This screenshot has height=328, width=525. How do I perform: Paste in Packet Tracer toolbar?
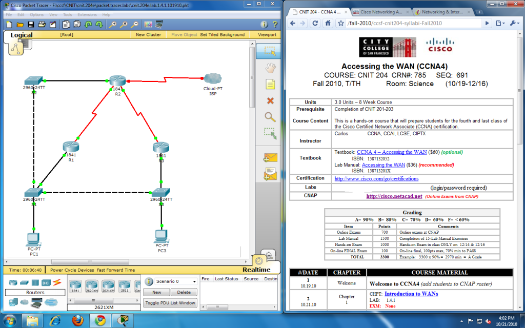tap(77, 24)
